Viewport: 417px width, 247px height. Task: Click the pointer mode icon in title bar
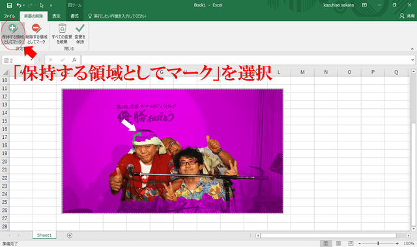(x=42, y=5)
